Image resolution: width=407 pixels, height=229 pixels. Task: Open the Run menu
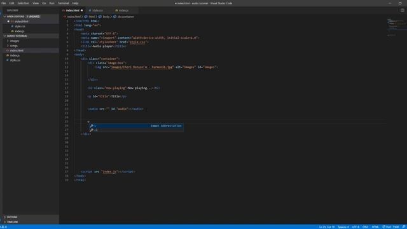[52, 3]
